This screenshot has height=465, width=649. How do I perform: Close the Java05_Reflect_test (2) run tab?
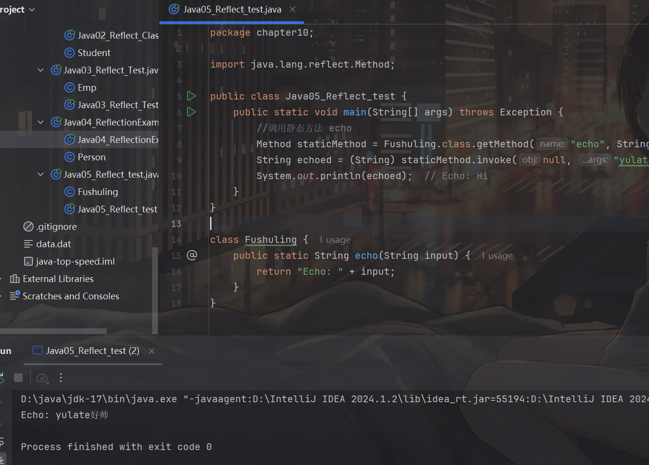click(152, 351)
